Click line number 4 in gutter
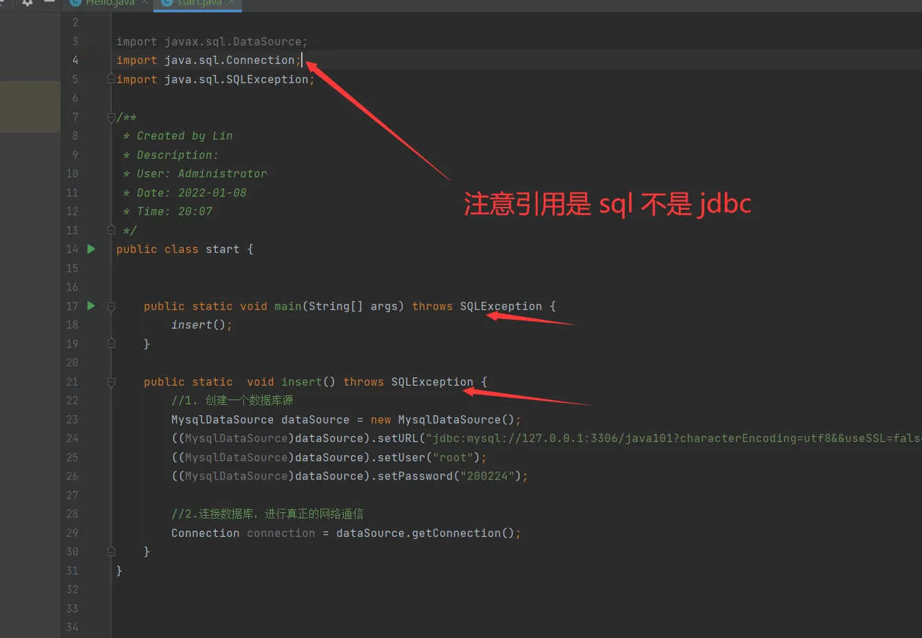922x638 pixels. (x=75, y=60)
